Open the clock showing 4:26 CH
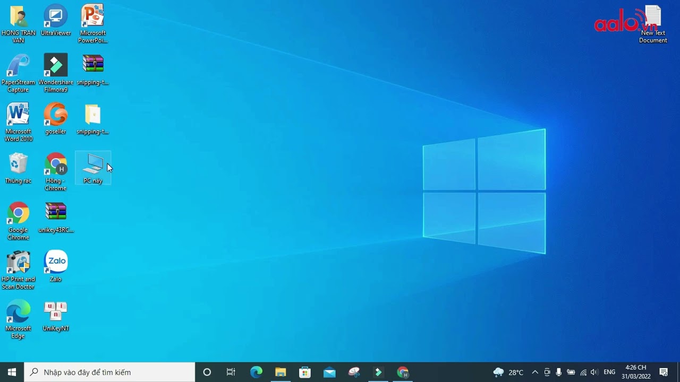Viewport: 680px width, 382px height. click(x=636, y=372)
